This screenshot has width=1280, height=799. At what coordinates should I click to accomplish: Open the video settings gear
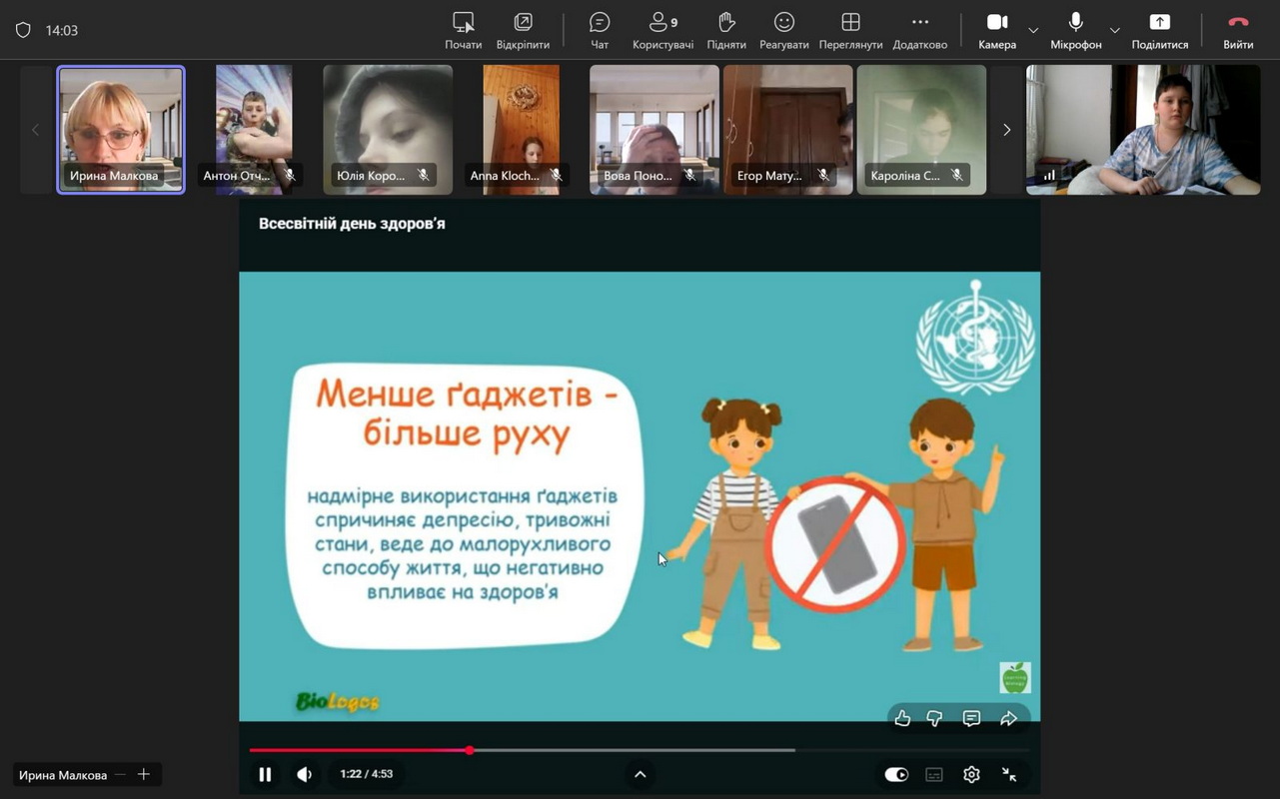(971, 774)
